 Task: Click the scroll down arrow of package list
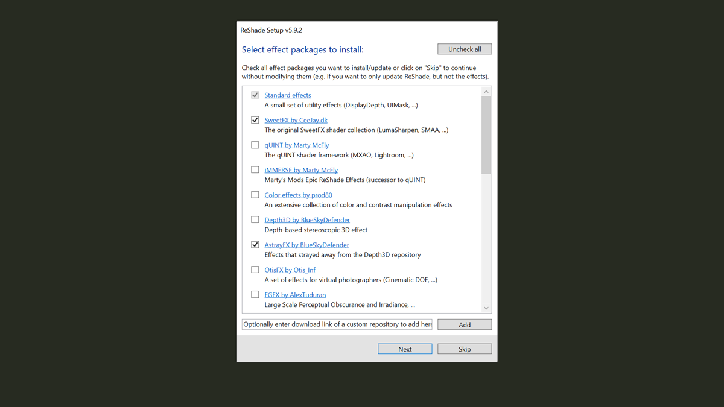(x=486, y=308)
